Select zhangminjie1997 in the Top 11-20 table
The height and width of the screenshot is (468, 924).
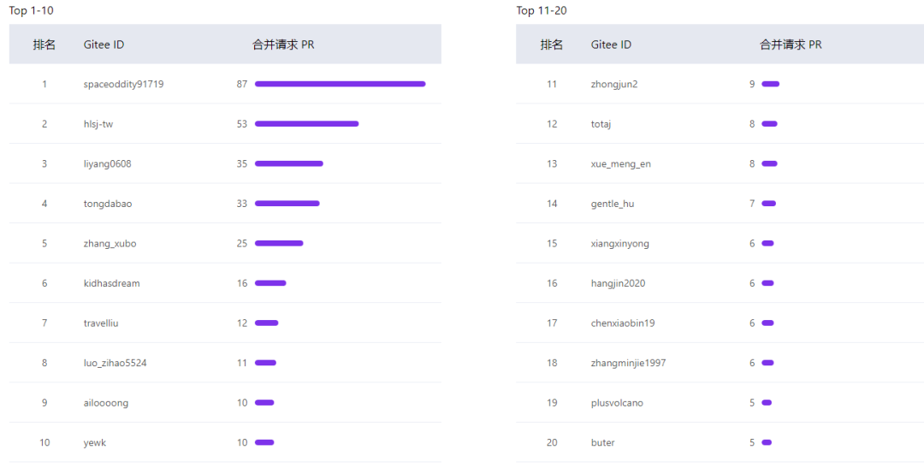click(x=628, y=363)
